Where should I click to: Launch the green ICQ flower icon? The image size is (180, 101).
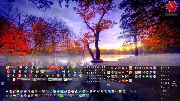pyautogui.click(x=143, y=77)
